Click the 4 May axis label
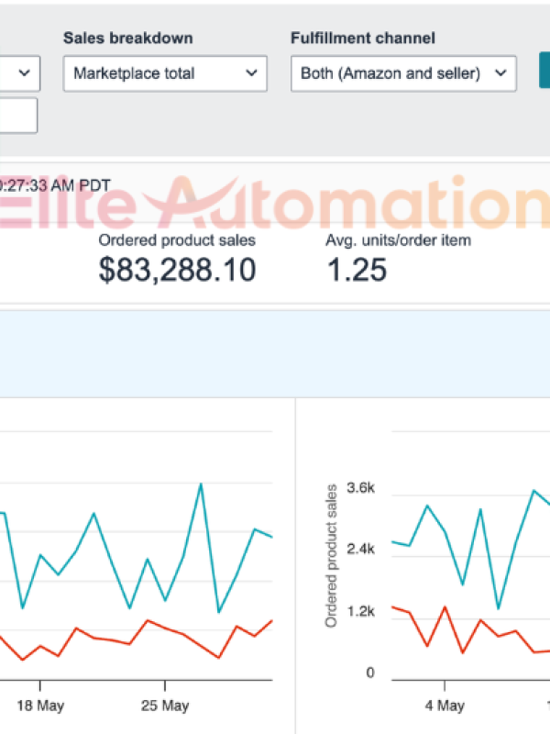550x734 pixels. click(445, 706)
